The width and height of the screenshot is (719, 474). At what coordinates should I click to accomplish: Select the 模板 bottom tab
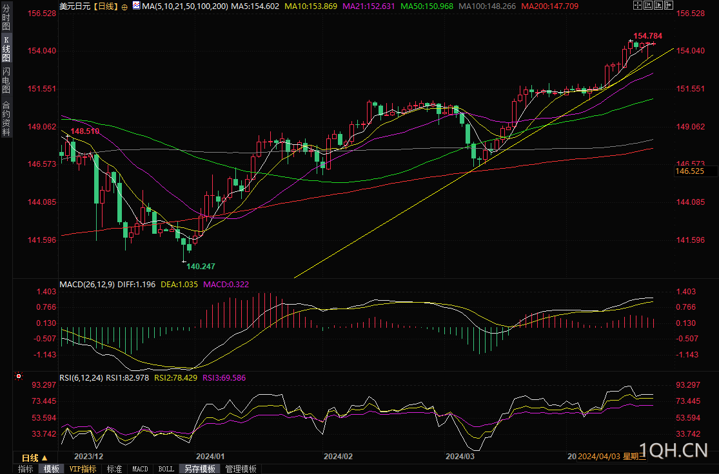pos(52,469)
